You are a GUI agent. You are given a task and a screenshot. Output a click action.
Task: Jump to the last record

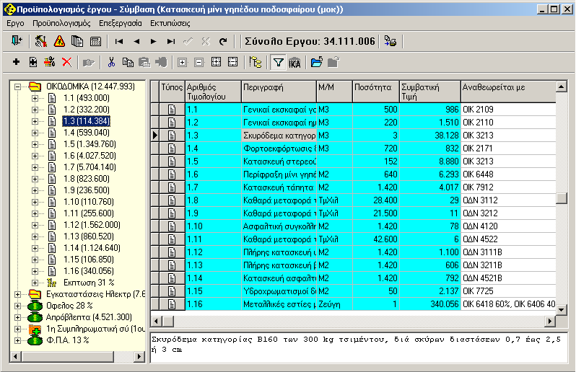click(170, 42)
